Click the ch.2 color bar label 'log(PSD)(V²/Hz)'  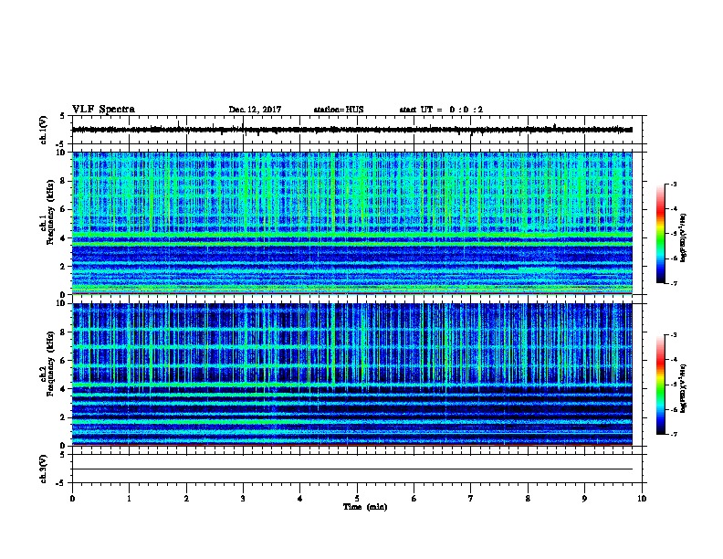(683, 388)
